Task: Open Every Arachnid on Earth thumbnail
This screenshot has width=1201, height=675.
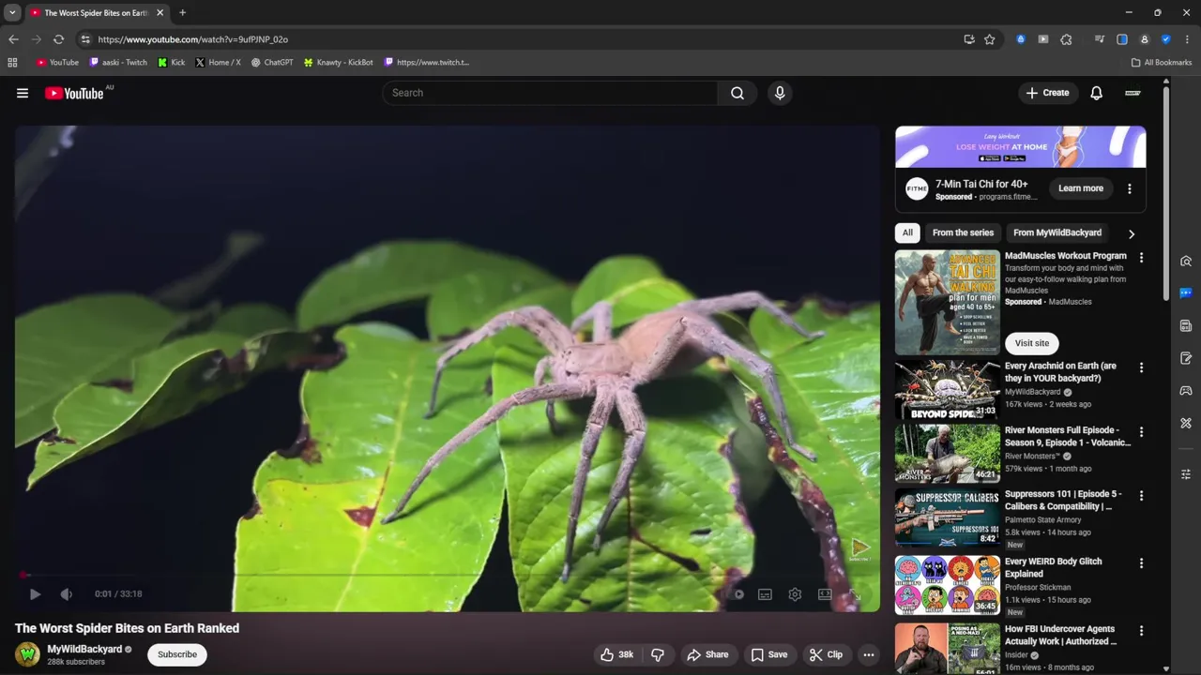Action: click(947, 390)
